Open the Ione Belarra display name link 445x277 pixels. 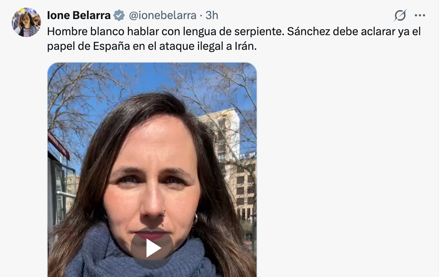(x=79, y=15)
